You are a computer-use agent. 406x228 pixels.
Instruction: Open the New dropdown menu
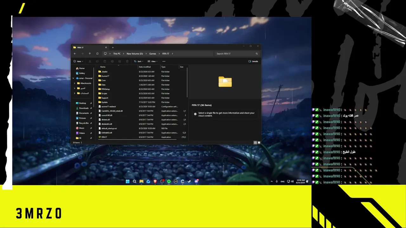78,61
